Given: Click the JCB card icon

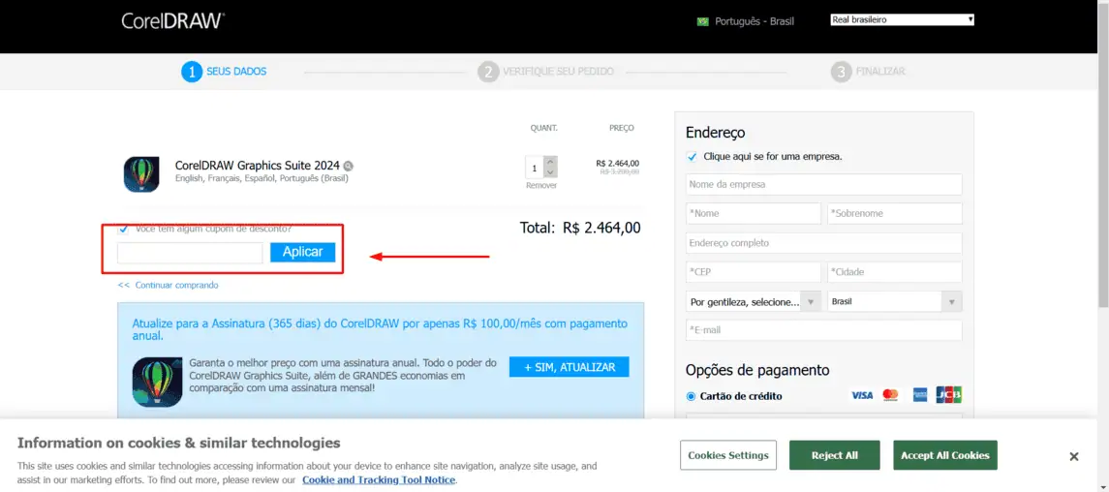Looking at the screenshot, I should (948, 394).
